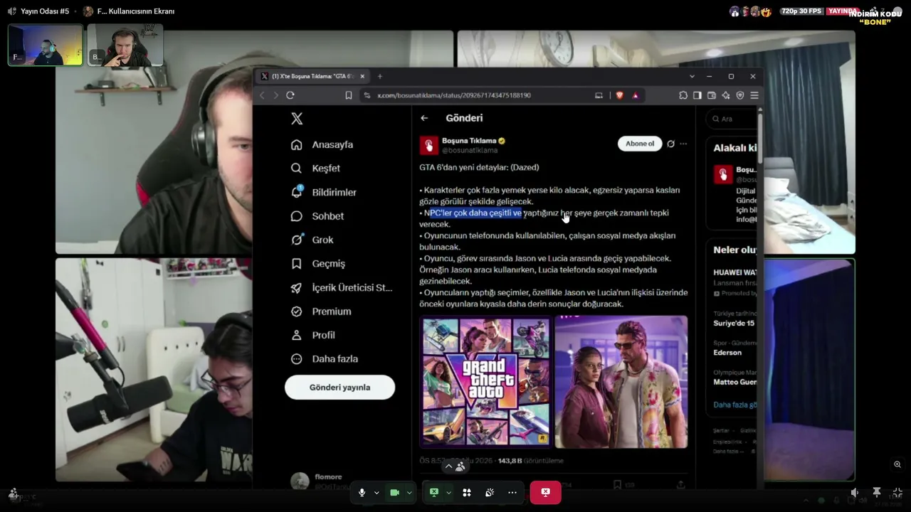Select the second participant camera thumbnail

pyautogui.click(x=125, y=45)
